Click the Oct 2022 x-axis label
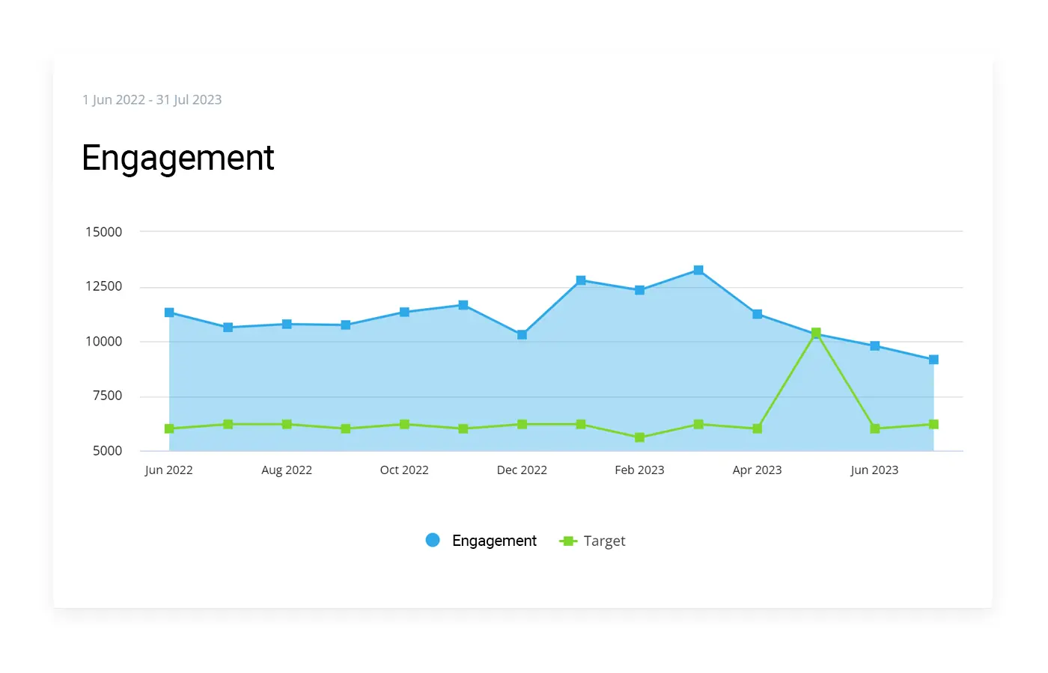The width and height of the screenshot is (1048, 673). (x=404, y=470)
